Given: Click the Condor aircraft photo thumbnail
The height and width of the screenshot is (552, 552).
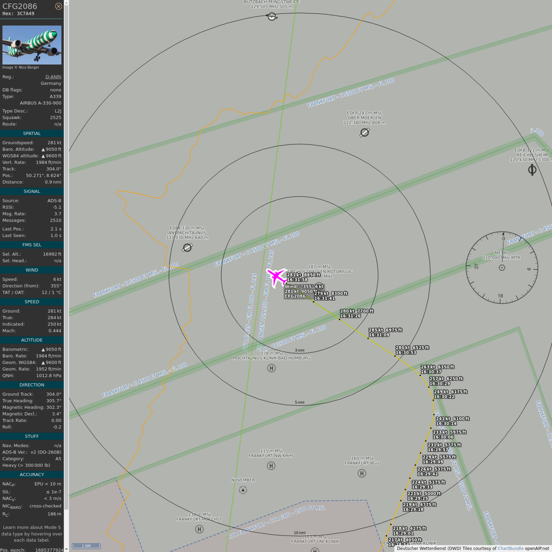Looking at the screenshot, I should pyautogui.click(x=32, y=45).
